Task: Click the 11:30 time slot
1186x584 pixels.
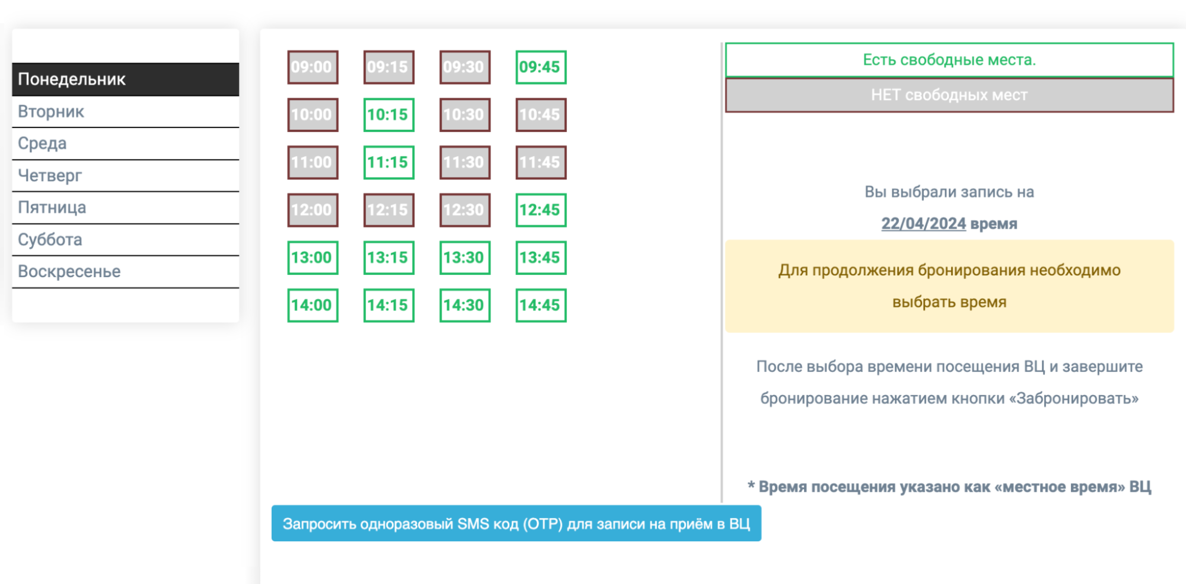Action: (465, 162)
